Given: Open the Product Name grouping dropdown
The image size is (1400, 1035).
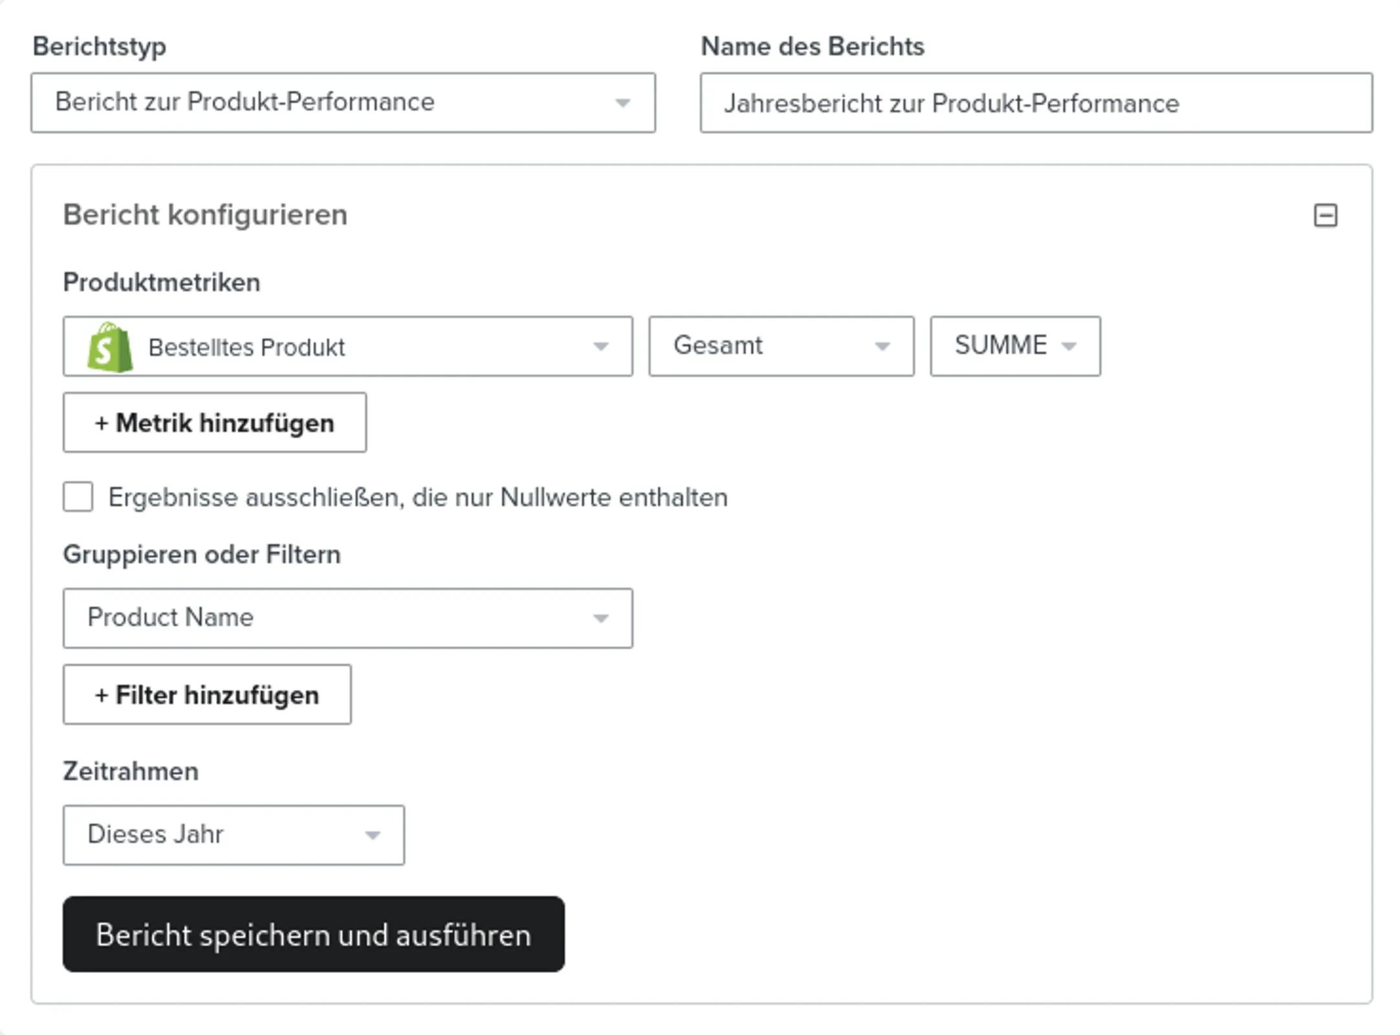Looking at the screenshot, I should click(x=347, y=618).
